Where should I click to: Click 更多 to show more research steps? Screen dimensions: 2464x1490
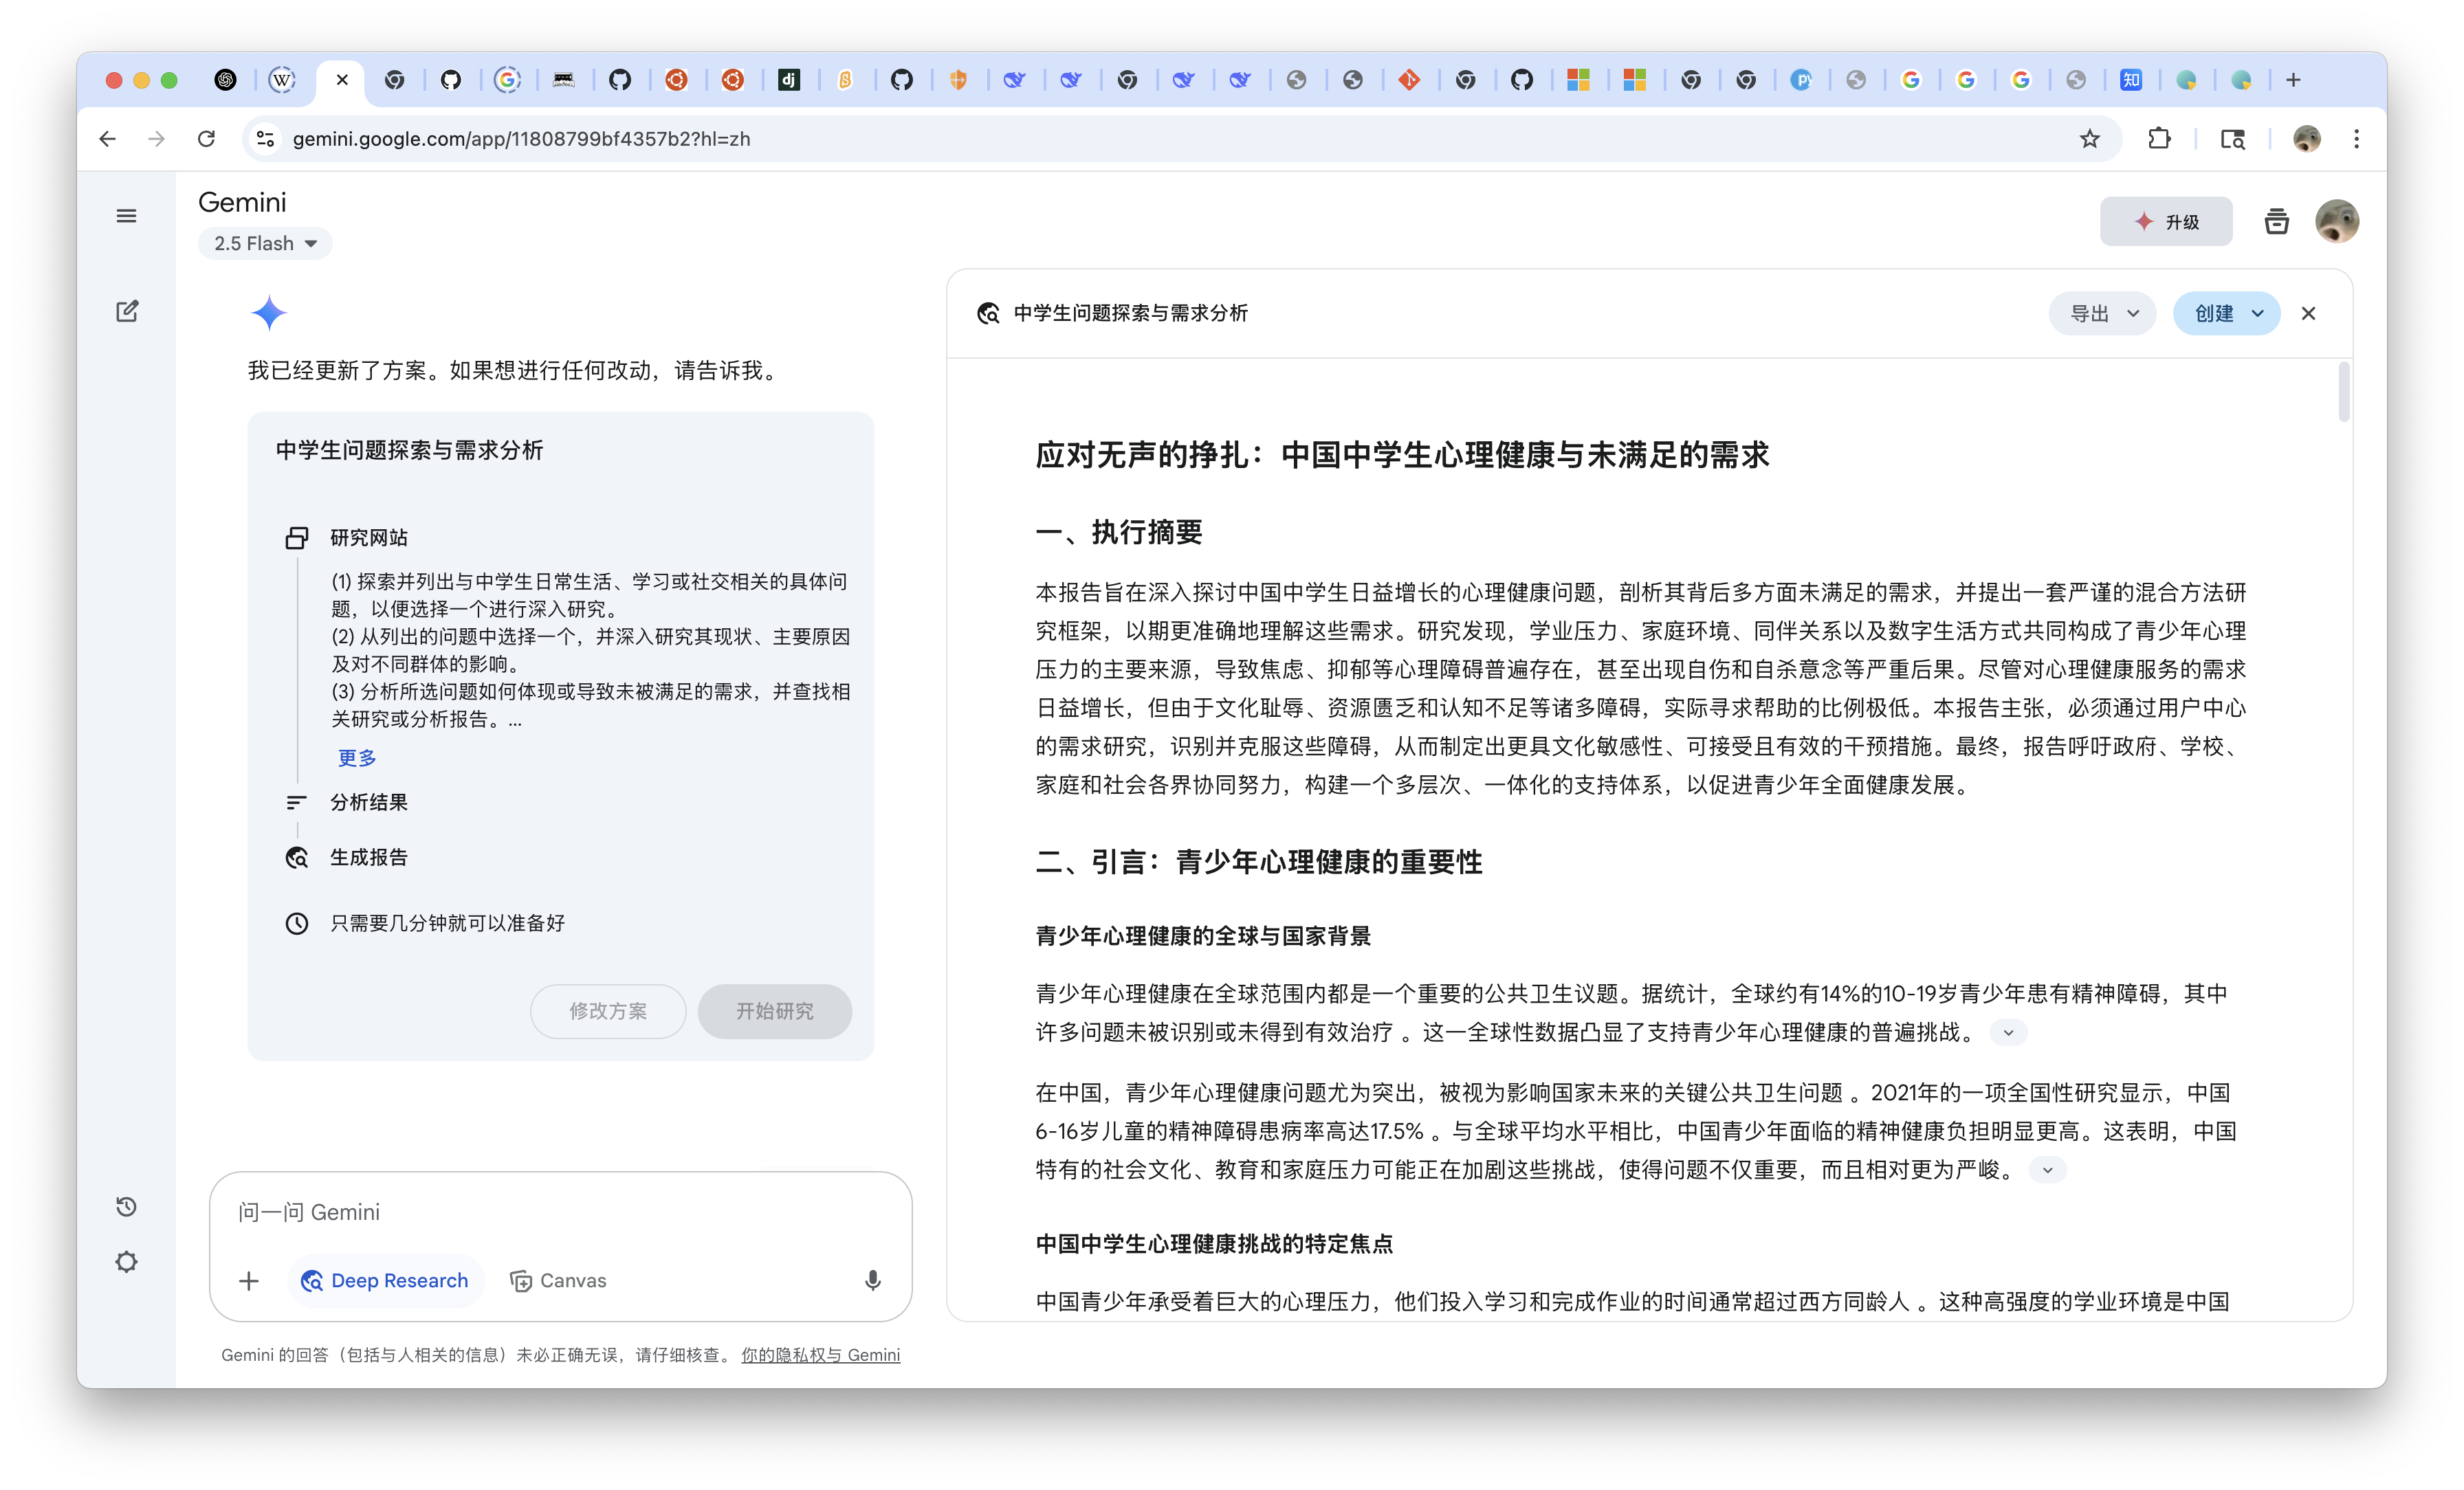click(357, 758)
